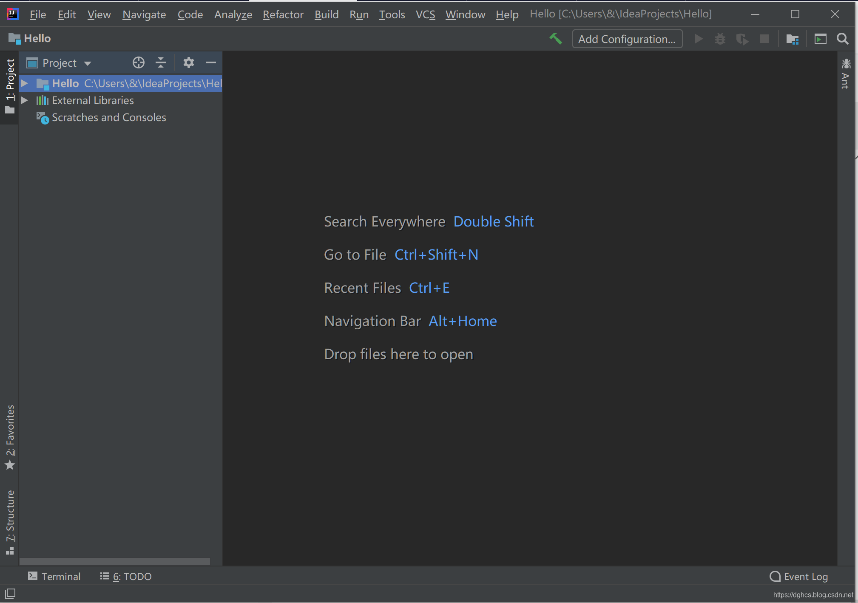The height and width of the screenshot is (603, 858).
Task: Open Project view settings gear
Action: [x=189, y=62]
